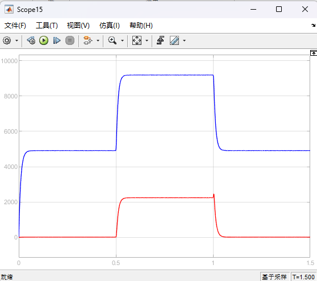Run the simulation with the green play button

[44, 40]
